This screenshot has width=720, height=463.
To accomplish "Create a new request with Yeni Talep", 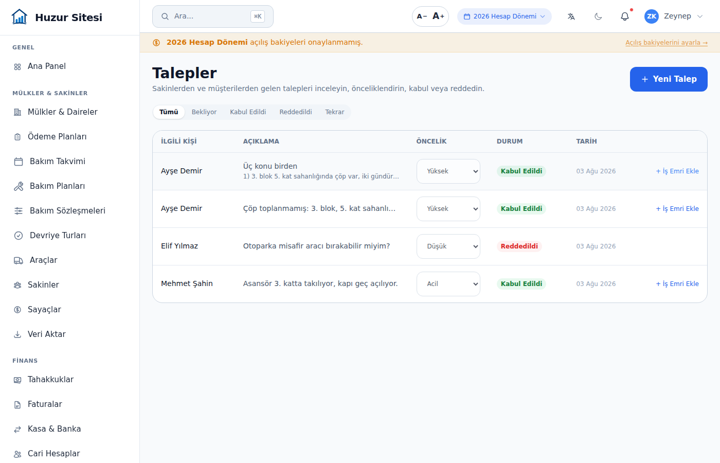I will pyautogui.click(x=669, y=79).
